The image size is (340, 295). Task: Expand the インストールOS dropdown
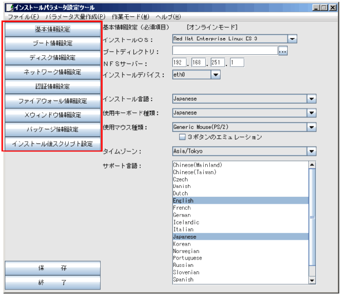(x=292, y=39)
